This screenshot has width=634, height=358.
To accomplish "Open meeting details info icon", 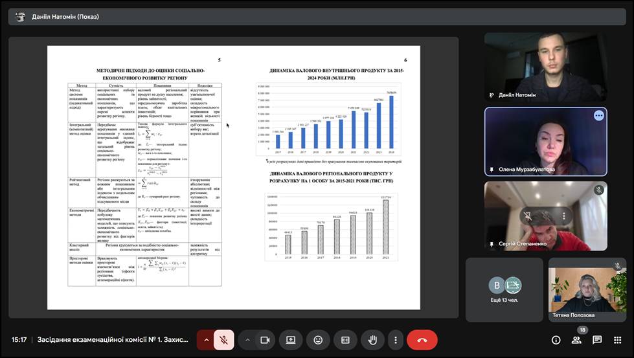I will click(556, 340).
